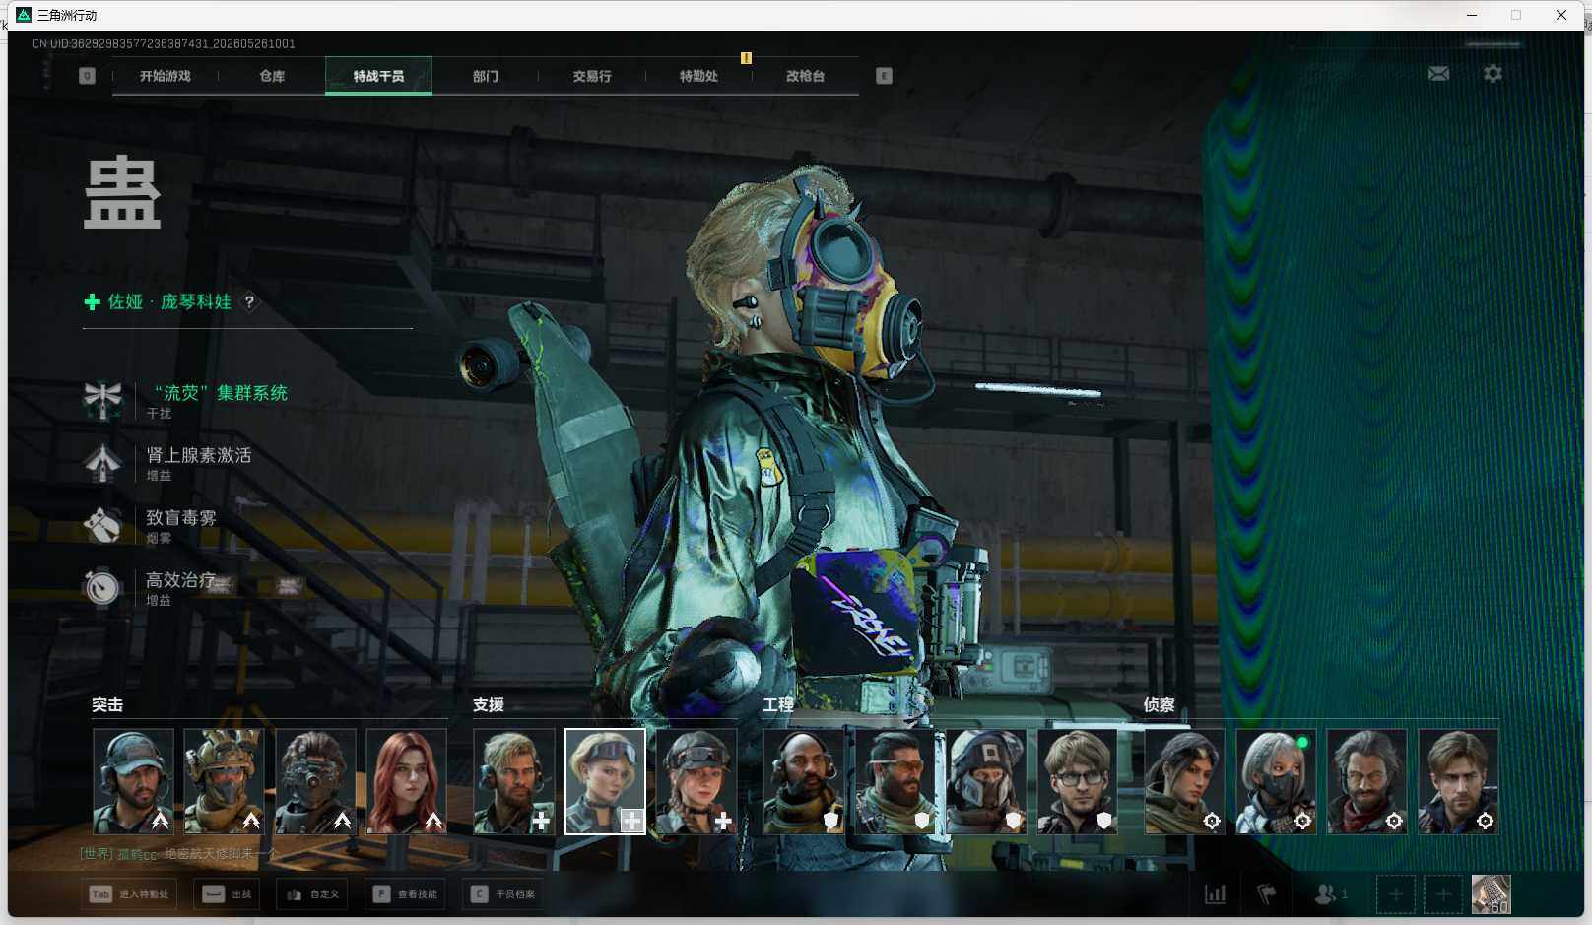The width and height of the screenshot is (1592, 925).
Task: Open the C 干员档案 button
Action: [502, 894]
